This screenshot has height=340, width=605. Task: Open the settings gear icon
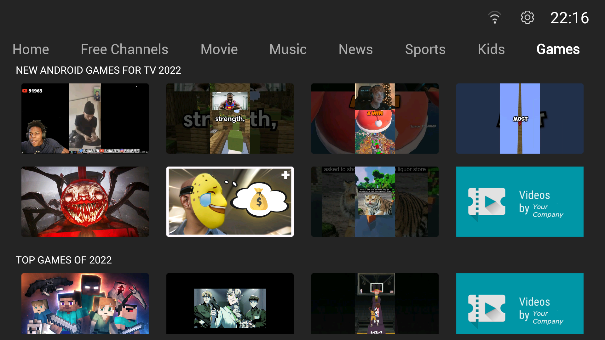pos(527,18)
